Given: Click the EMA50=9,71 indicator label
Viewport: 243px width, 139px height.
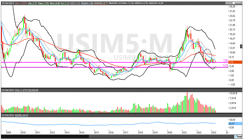Looking at the screenshot, I should tap(101, 3).
